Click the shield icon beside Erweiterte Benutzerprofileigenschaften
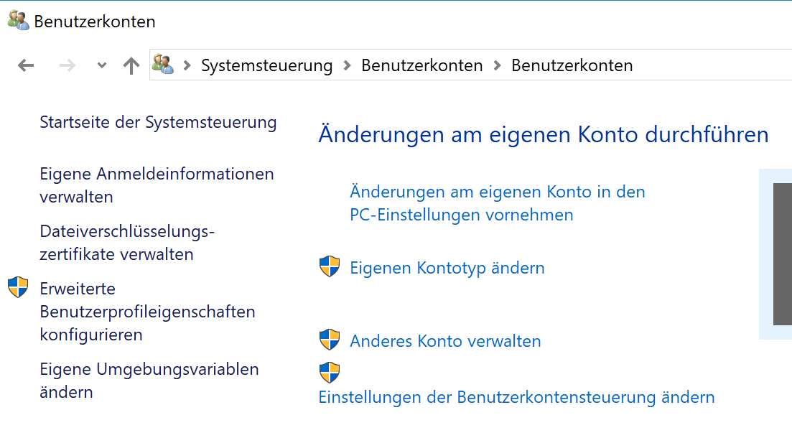Viewport: 792px width, 433px height. tap(18, 288)
